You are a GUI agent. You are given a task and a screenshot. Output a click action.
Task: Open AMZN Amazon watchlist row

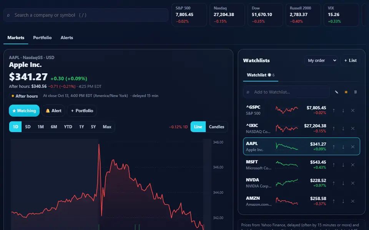point(301,201)
